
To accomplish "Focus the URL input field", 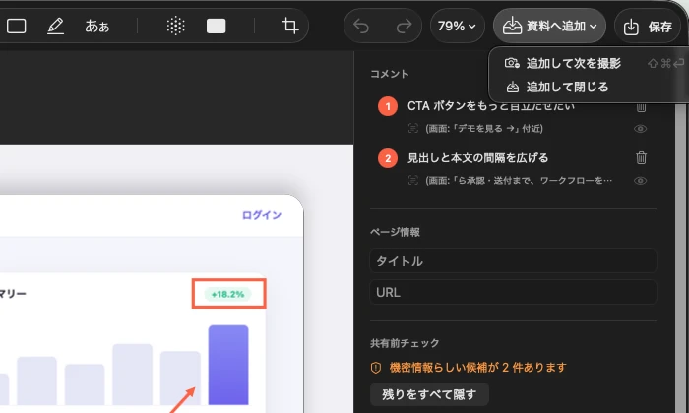I will pyautogui.click(x=513, y=292).
